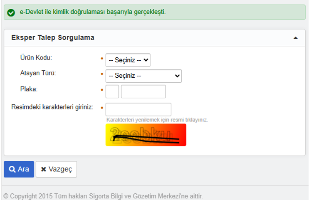Click the e-Devlet verification success message
Viewport: 309px width, 200px height.
92,12
